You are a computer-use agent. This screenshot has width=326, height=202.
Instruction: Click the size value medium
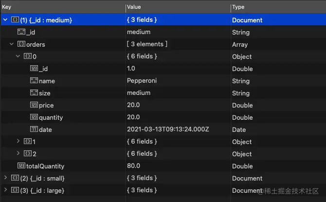click(x=139, y=93)
